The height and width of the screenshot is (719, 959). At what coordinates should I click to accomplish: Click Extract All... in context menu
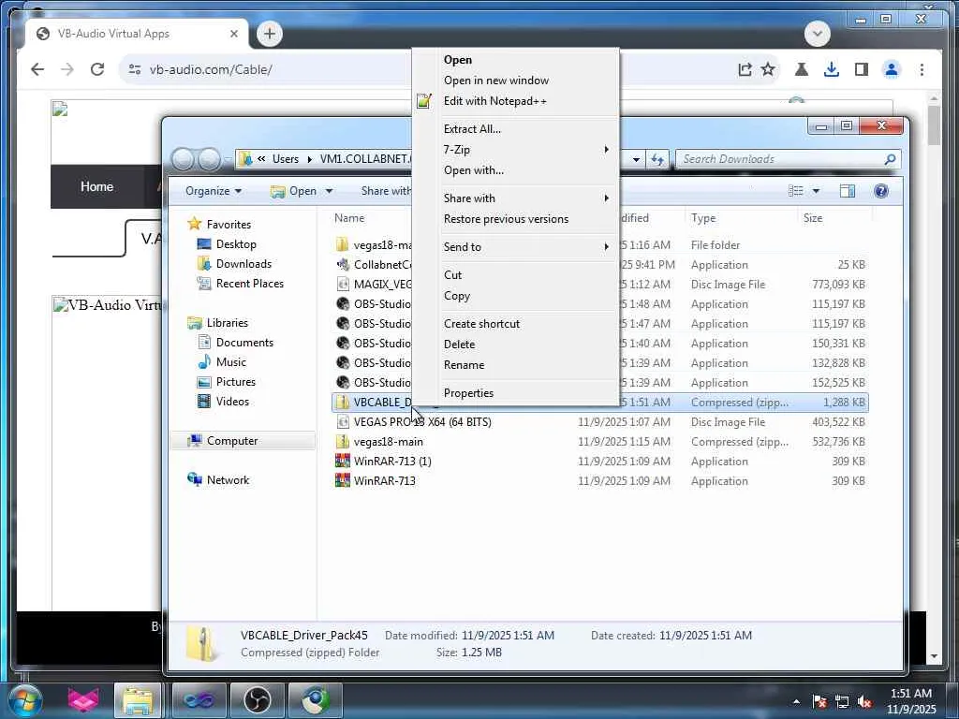pos(472,129)
